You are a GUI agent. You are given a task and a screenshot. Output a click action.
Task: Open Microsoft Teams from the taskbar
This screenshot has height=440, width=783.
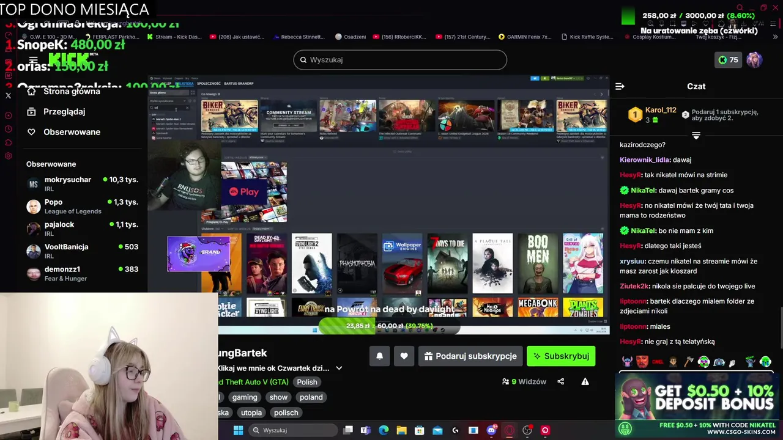[366, 430]
